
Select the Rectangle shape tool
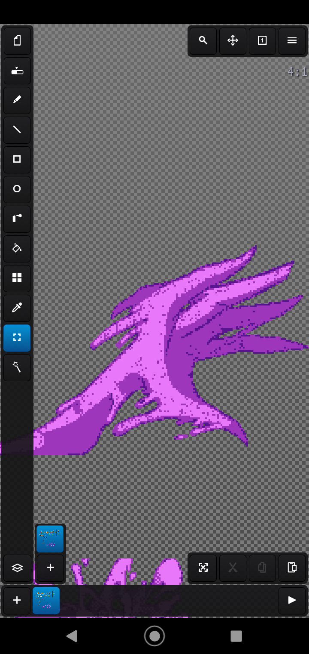17,160
